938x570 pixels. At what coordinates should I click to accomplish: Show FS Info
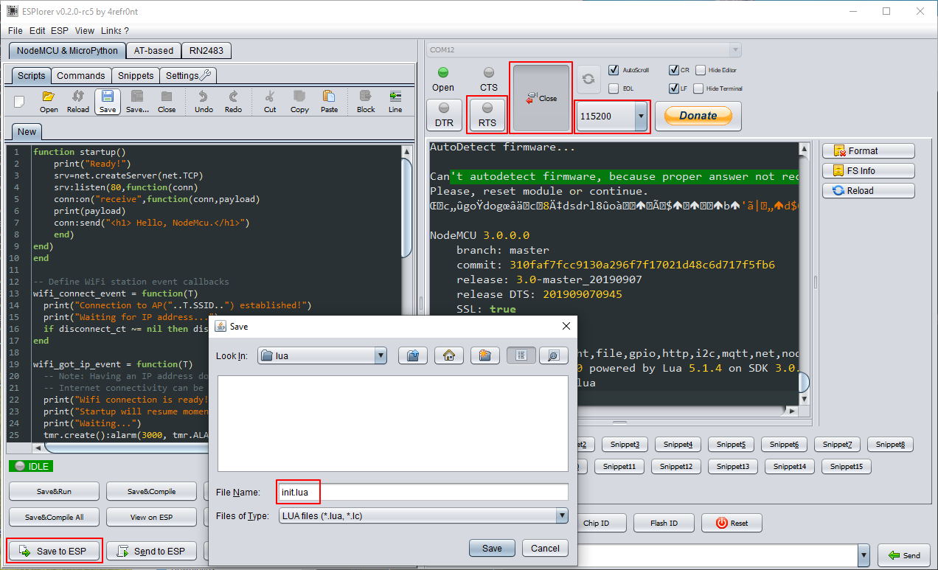(869, 170)
